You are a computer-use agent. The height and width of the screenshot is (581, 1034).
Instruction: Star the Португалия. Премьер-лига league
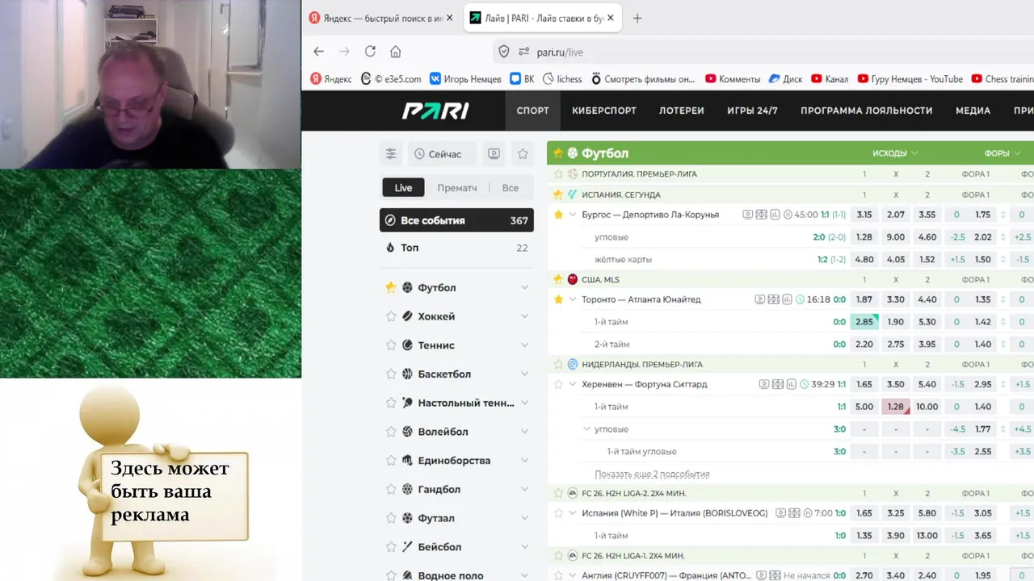[x=558, y=173]
